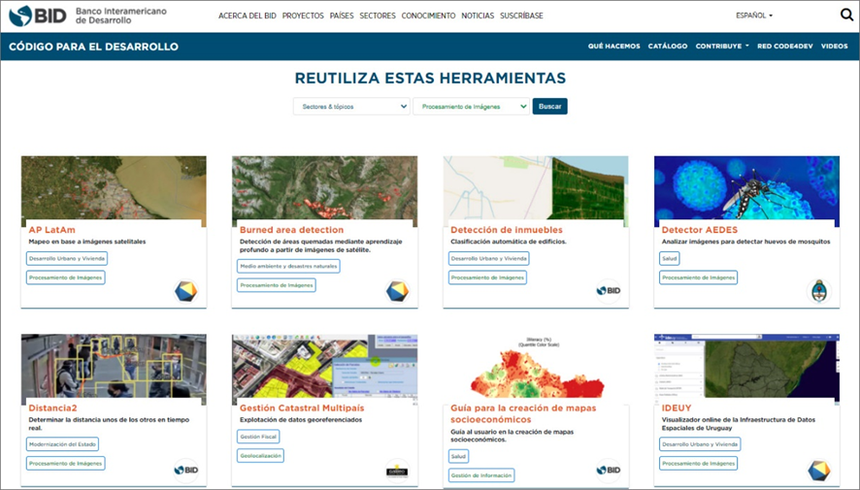Click Procesamiento de Imágenes tag on IDEUY
The height and width of the screenshot is (490, 860).
coord(698,463)
